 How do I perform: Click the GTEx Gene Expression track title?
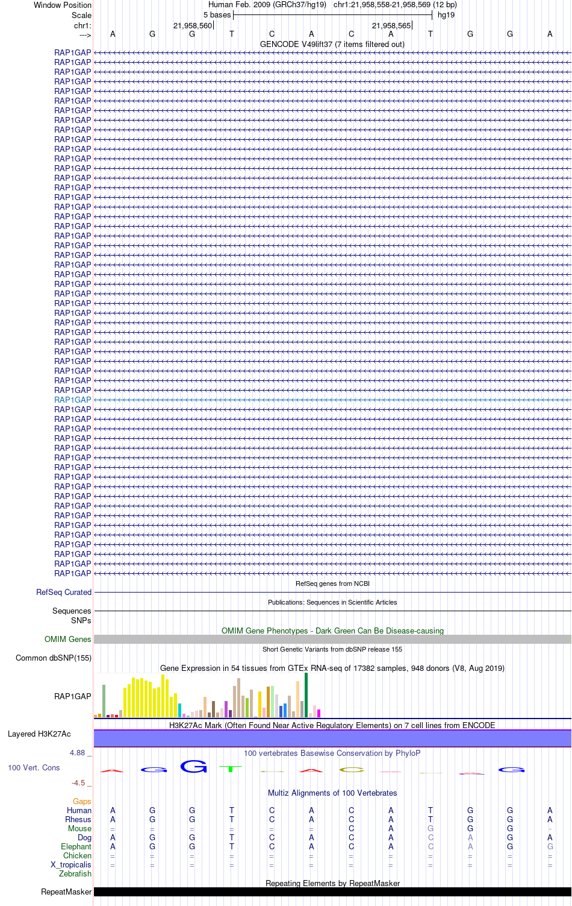tap(332, 668)
